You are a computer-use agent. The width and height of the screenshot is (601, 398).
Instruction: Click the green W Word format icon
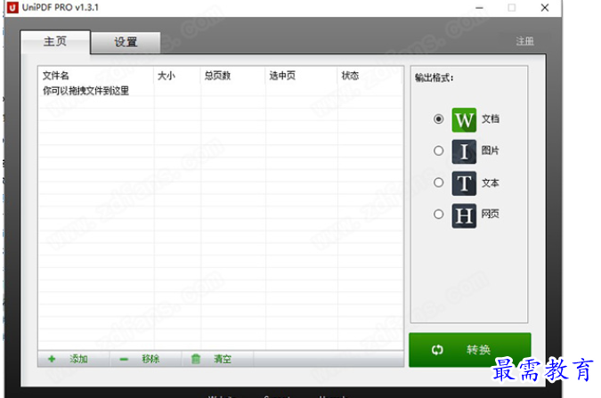pos(464,120)
